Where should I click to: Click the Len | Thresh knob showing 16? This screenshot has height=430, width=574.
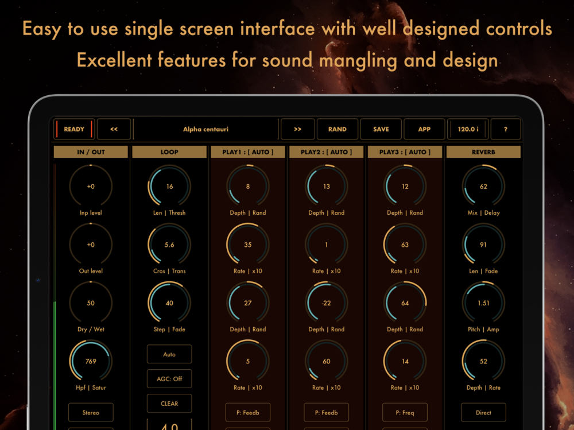pyautogui.click(x=169, y=187)
